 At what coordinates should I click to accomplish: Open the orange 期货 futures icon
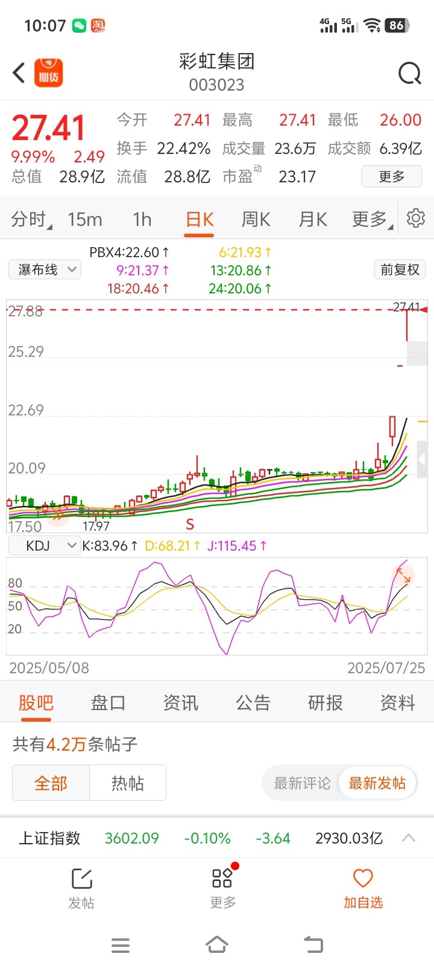(49, 73)
